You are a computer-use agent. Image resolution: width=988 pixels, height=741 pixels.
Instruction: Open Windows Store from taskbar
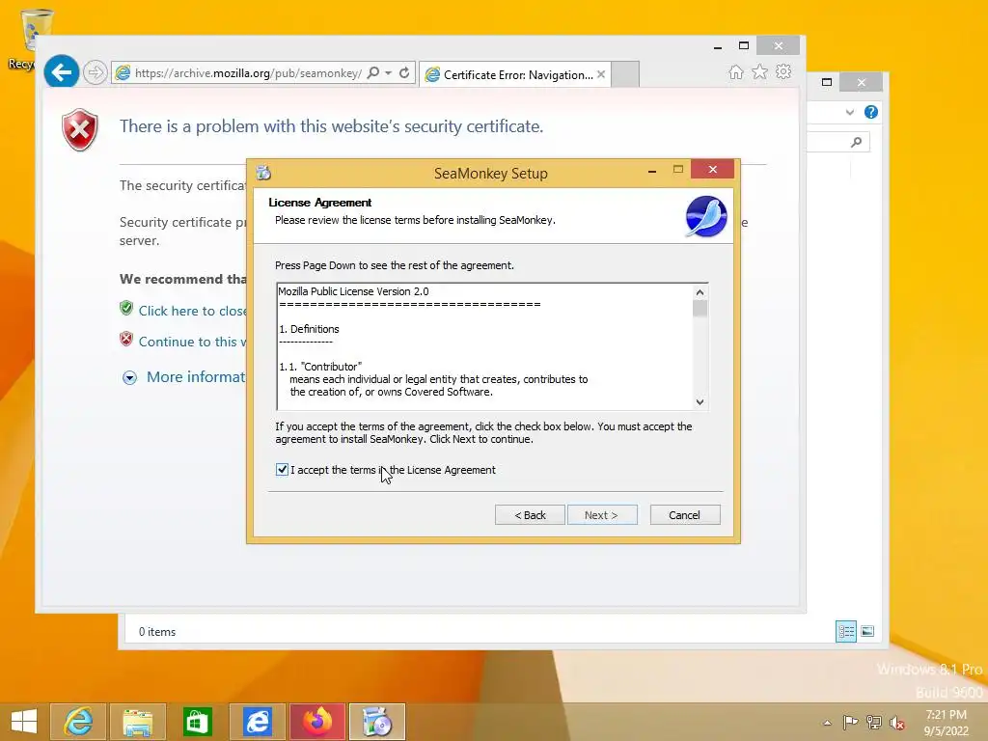(197, 722)
